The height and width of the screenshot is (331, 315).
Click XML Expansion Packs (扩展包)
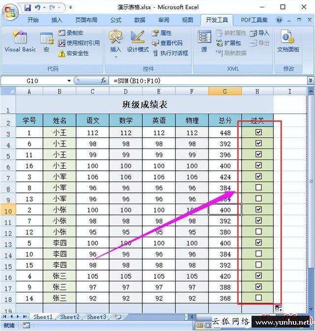pyautogui.click(x=228, y=43)
